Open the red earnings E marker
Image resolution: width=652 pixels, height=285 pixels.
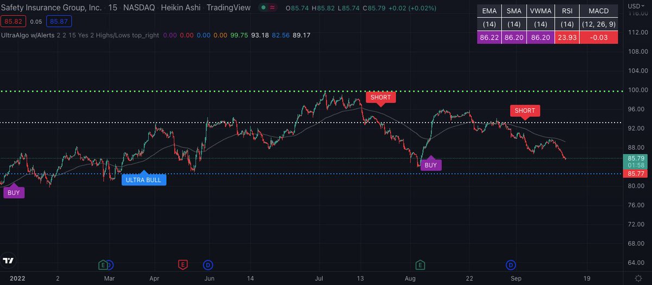point(183,265)
